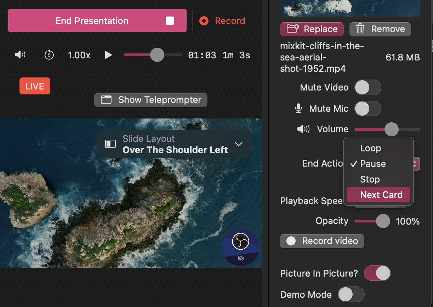Start recording with the Record button
This screenshot has height=307, width=433.
(222, 21)
